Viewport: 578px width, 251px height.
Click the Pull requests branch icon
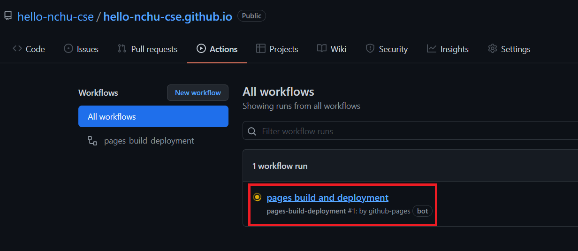[122, 48]
